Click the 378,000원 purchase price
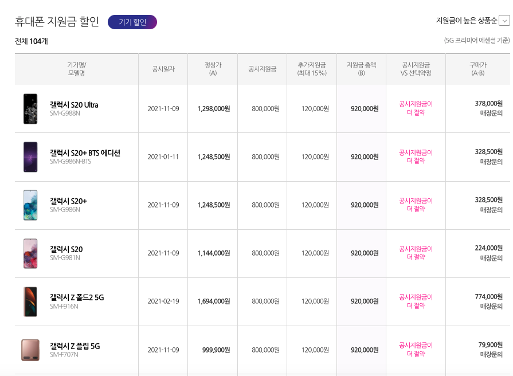513x376 pixels. 489,103
